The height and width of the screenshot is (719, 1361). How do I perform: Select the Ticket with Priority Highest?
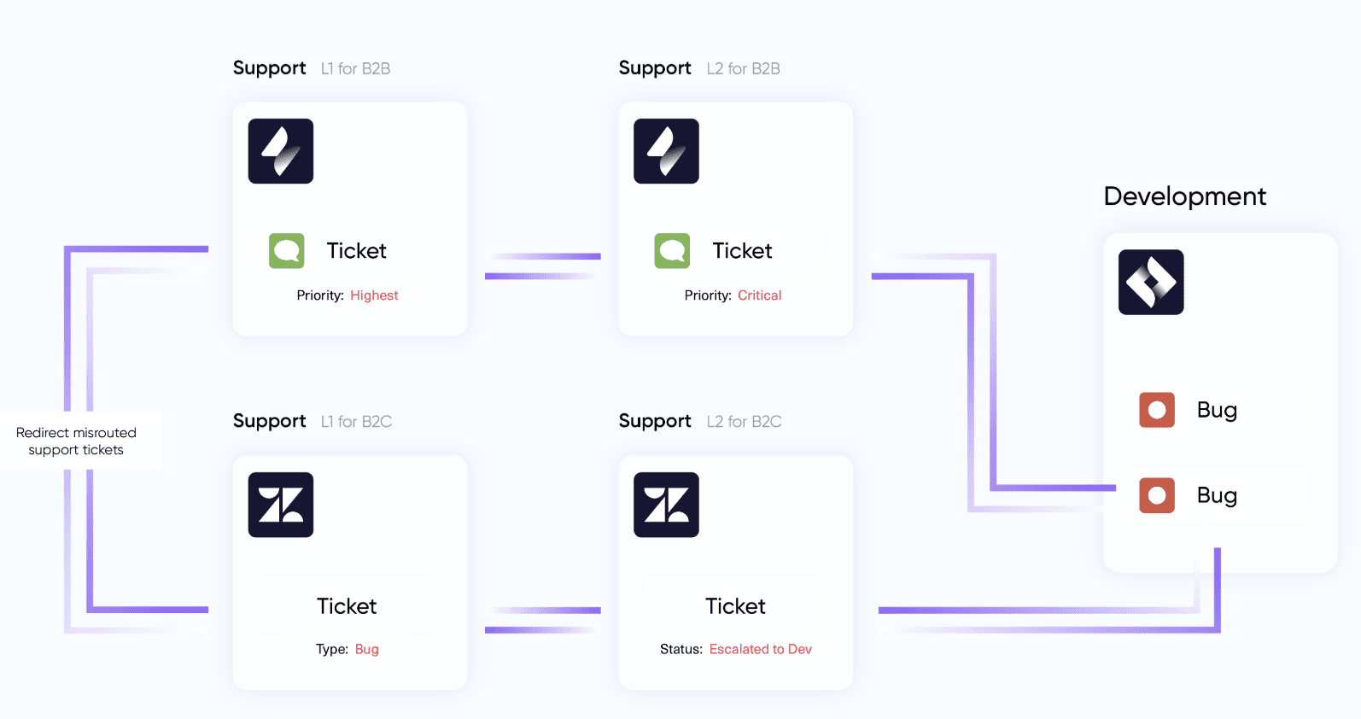[356, 251]
